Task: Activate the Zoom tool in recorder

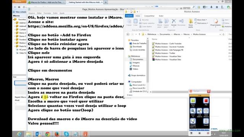Action: pyautogui.click(x=193, y=111)
